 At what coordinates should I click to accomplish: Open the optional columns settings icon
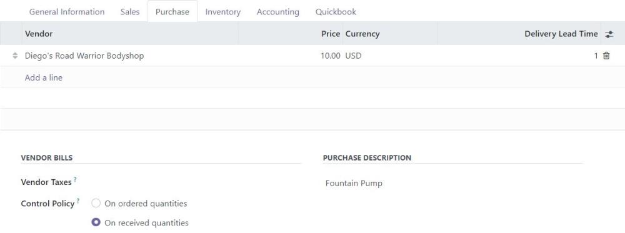tap(609, 34)
